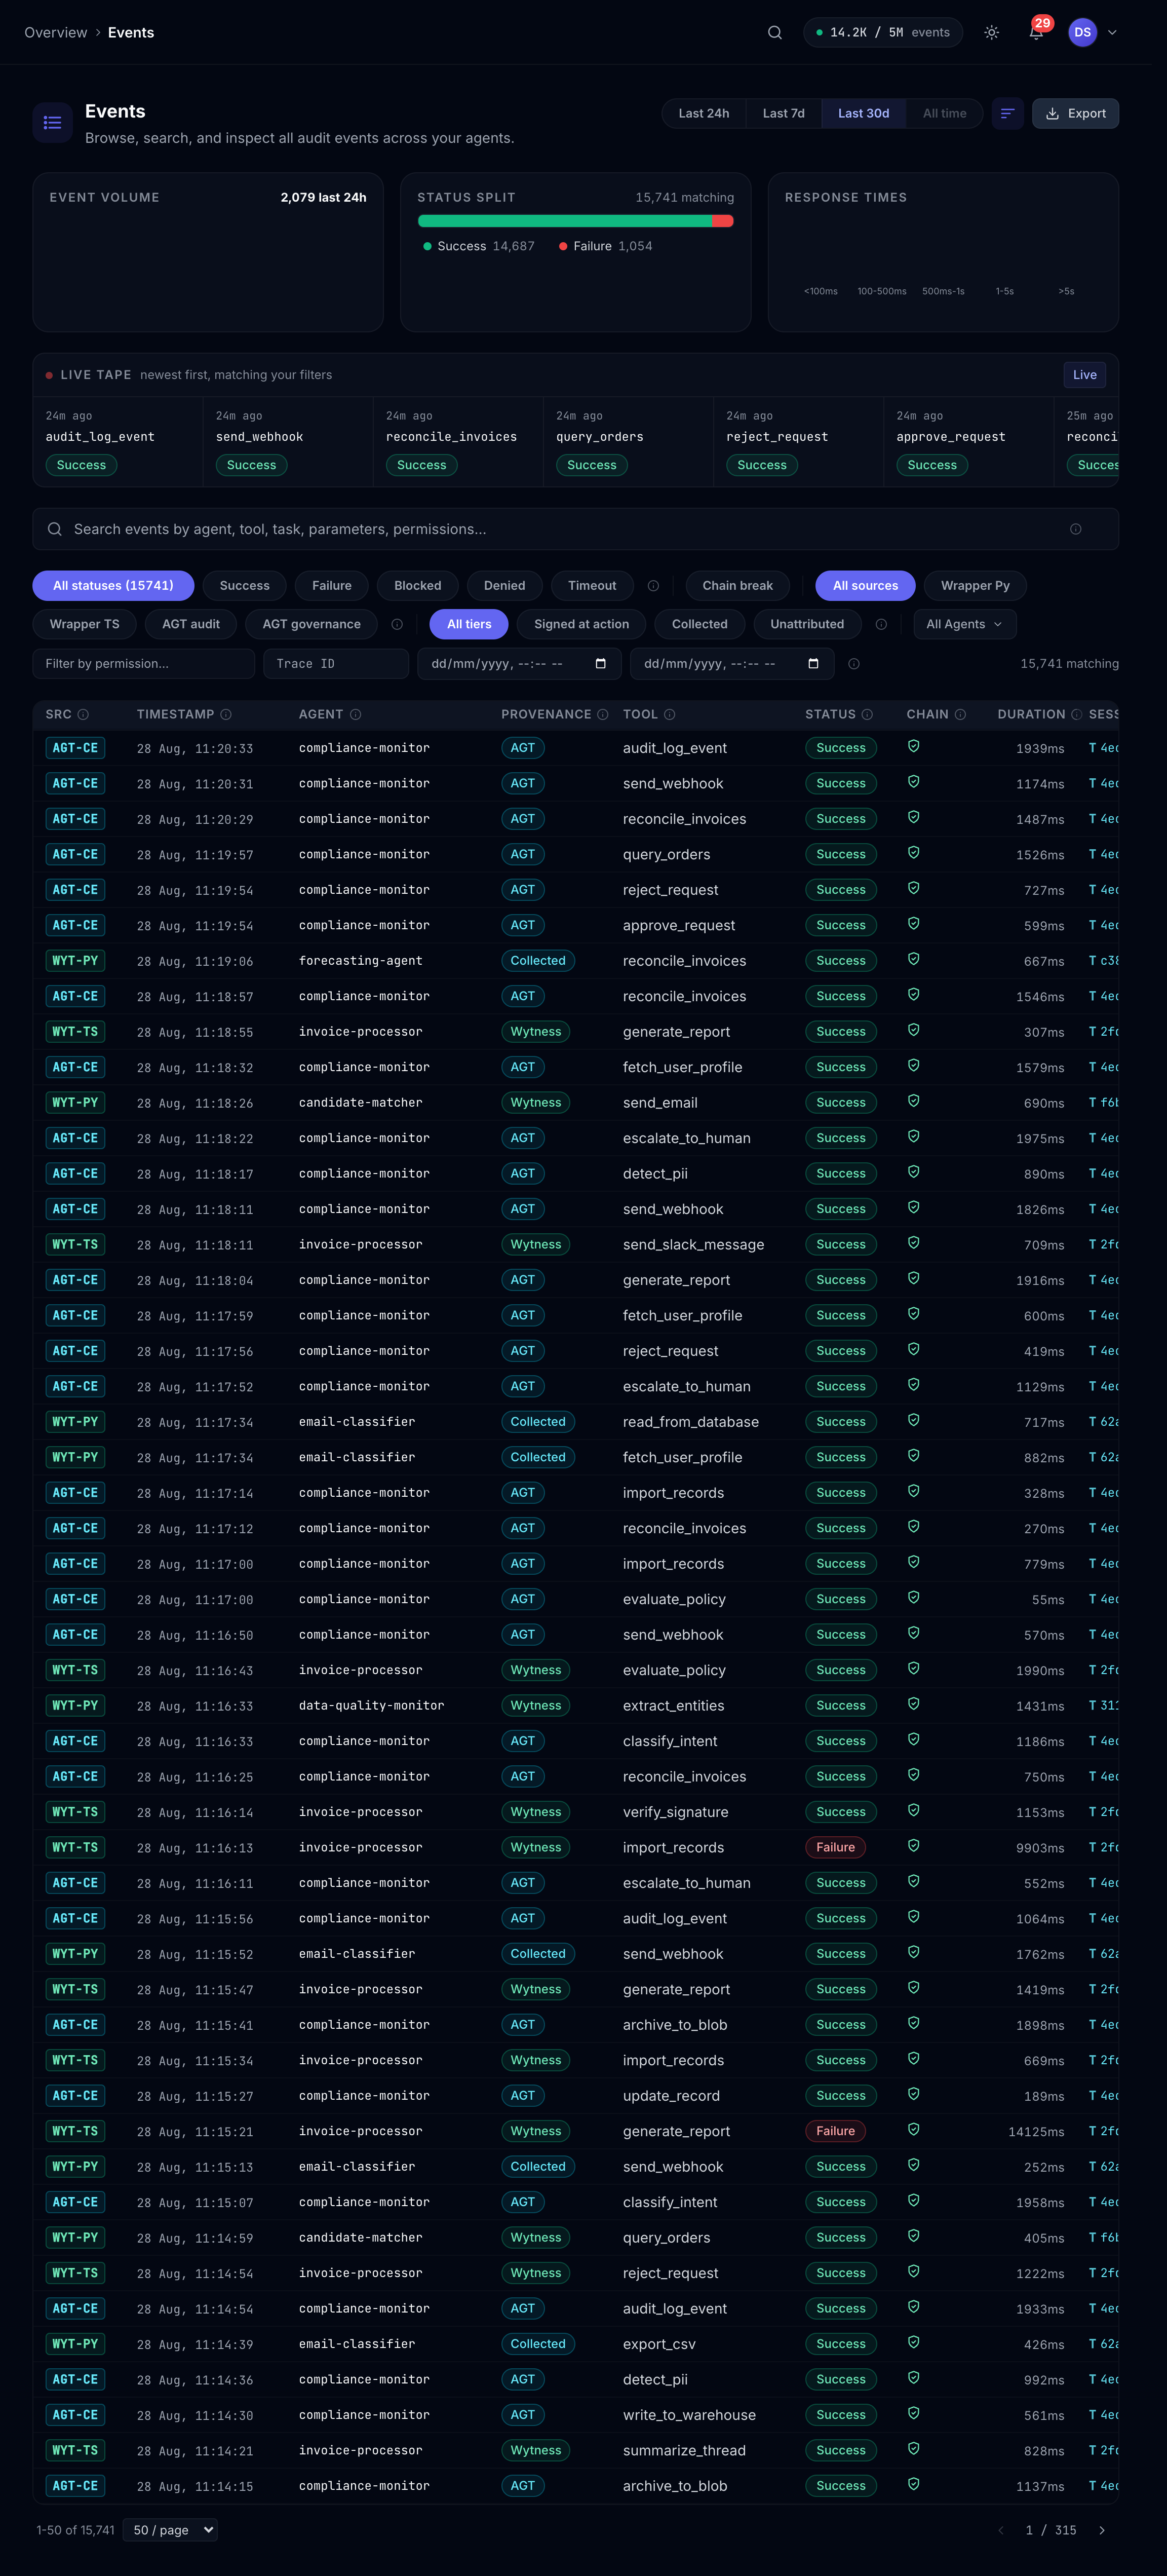Open notifications bell with 29 badge
Screen dimensions: 1167x2576
pos(1037,32)
